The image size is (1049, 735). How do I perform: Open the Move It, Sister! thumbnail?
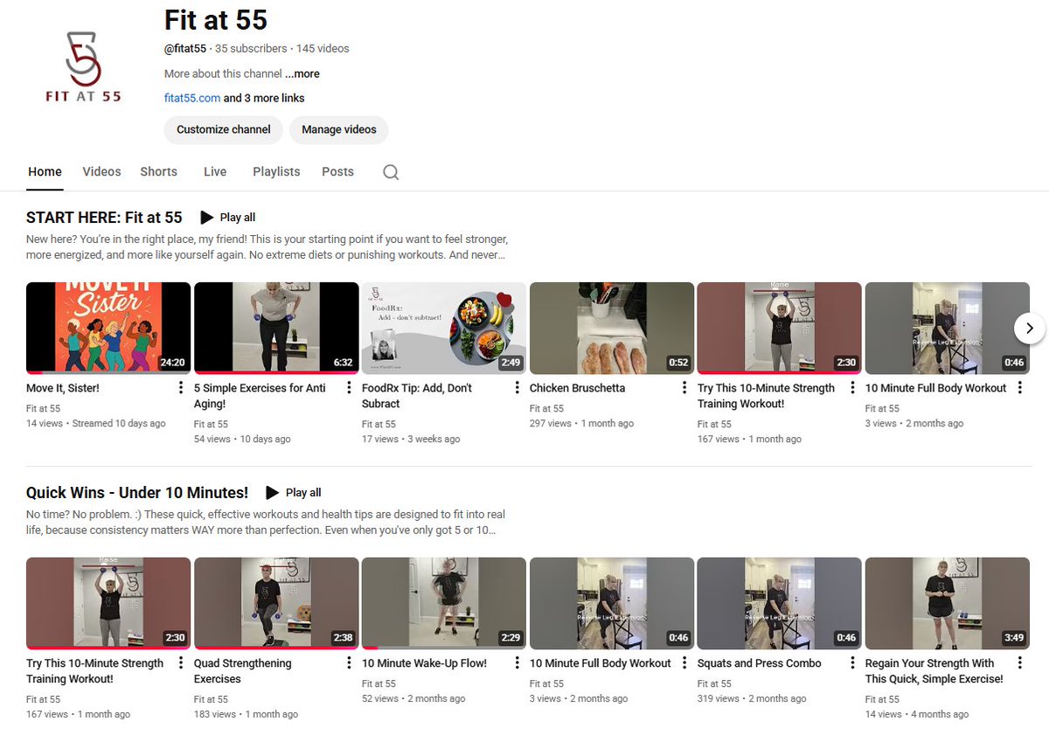point(108,329)
